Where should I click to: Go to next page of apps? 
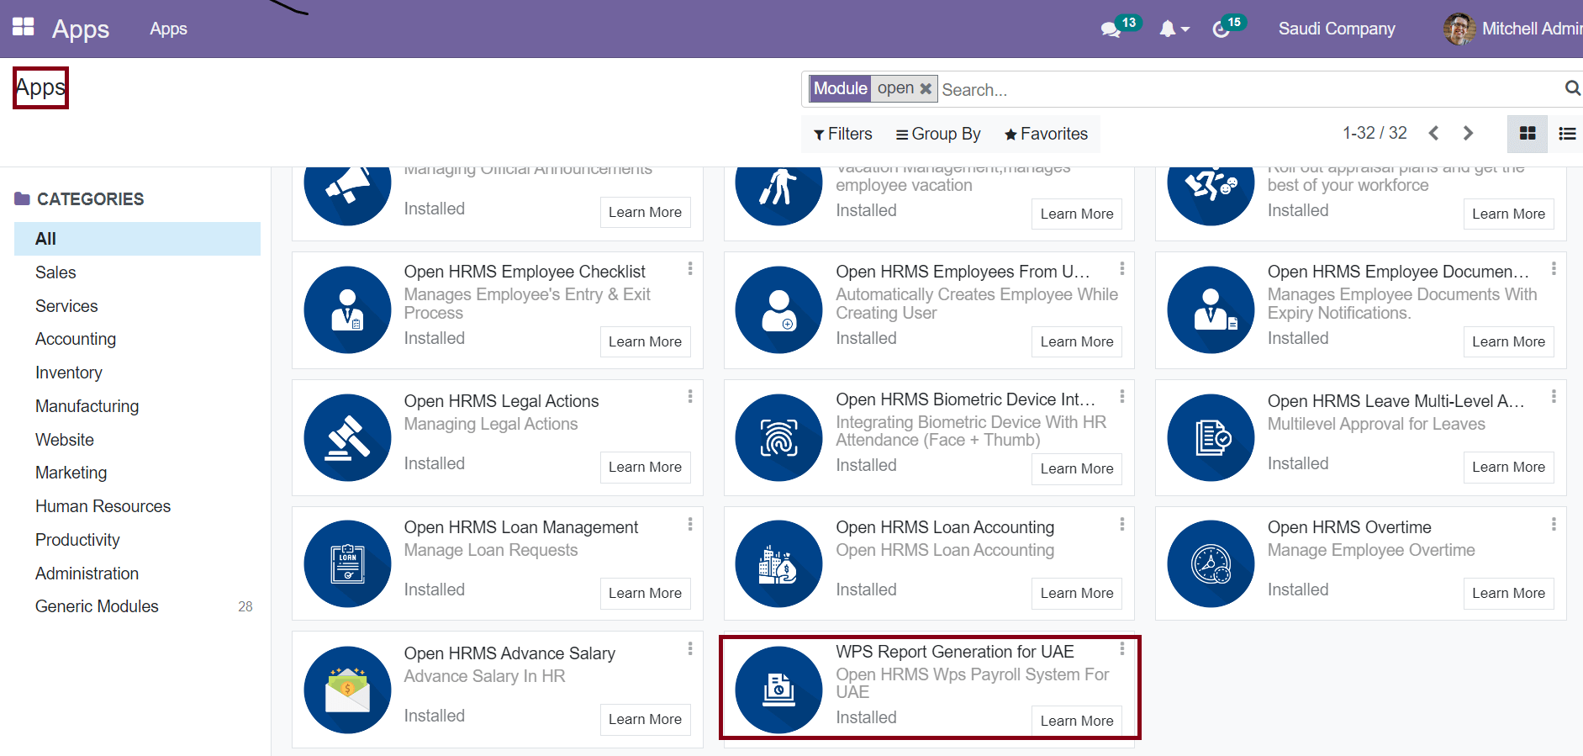(1468, 133)
